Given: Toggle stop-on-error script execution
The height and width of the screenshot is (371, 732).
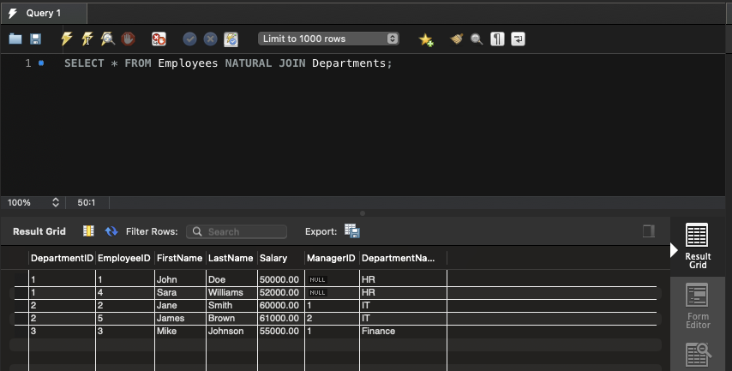Looking at the screenshot, I should tap(159, 39).
